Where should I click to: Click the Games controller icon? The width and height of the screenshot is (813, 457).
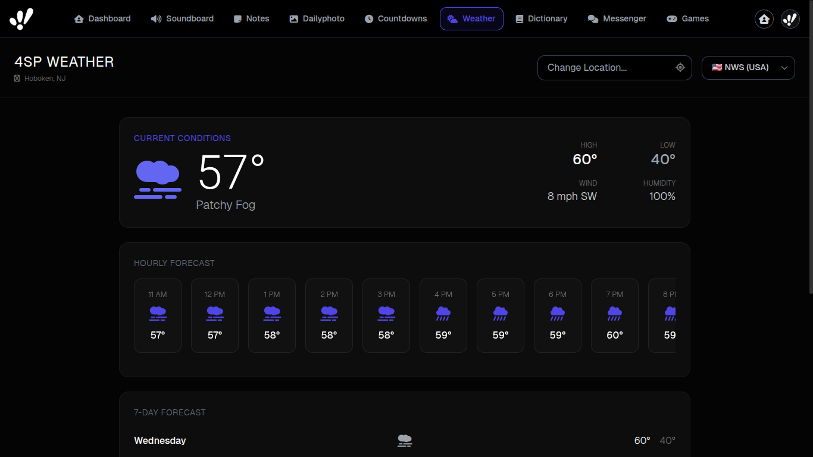pyautogui.click(x=671, y=18)
